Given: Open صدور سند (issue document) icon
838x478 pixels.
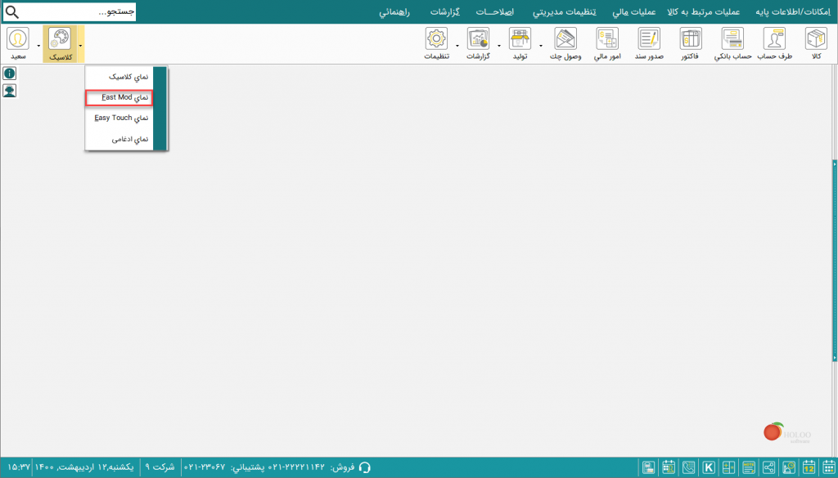Looking at the screenshot, I should coord(649,39).
